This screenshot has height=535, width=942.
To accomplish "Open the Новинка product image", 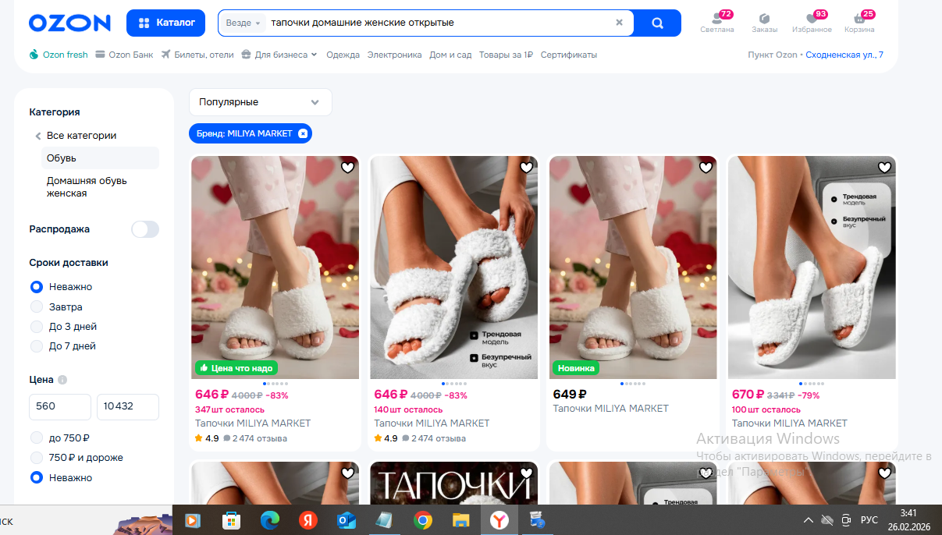I will (x=633, y=267).
